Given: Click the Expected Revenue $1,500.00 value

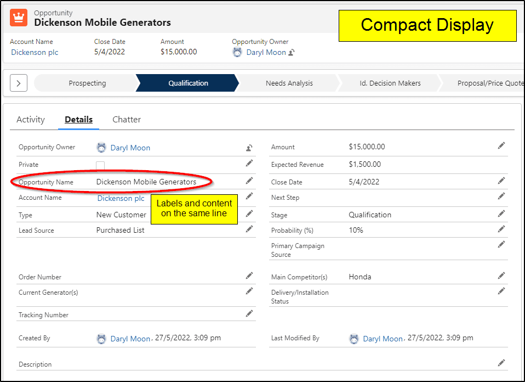Looking at the screenshot, I should pos(364,164).
